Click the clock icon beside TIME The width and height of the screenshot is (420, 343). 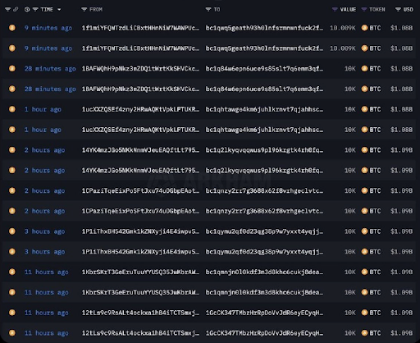pyautogui.click(x=27, y=10)
